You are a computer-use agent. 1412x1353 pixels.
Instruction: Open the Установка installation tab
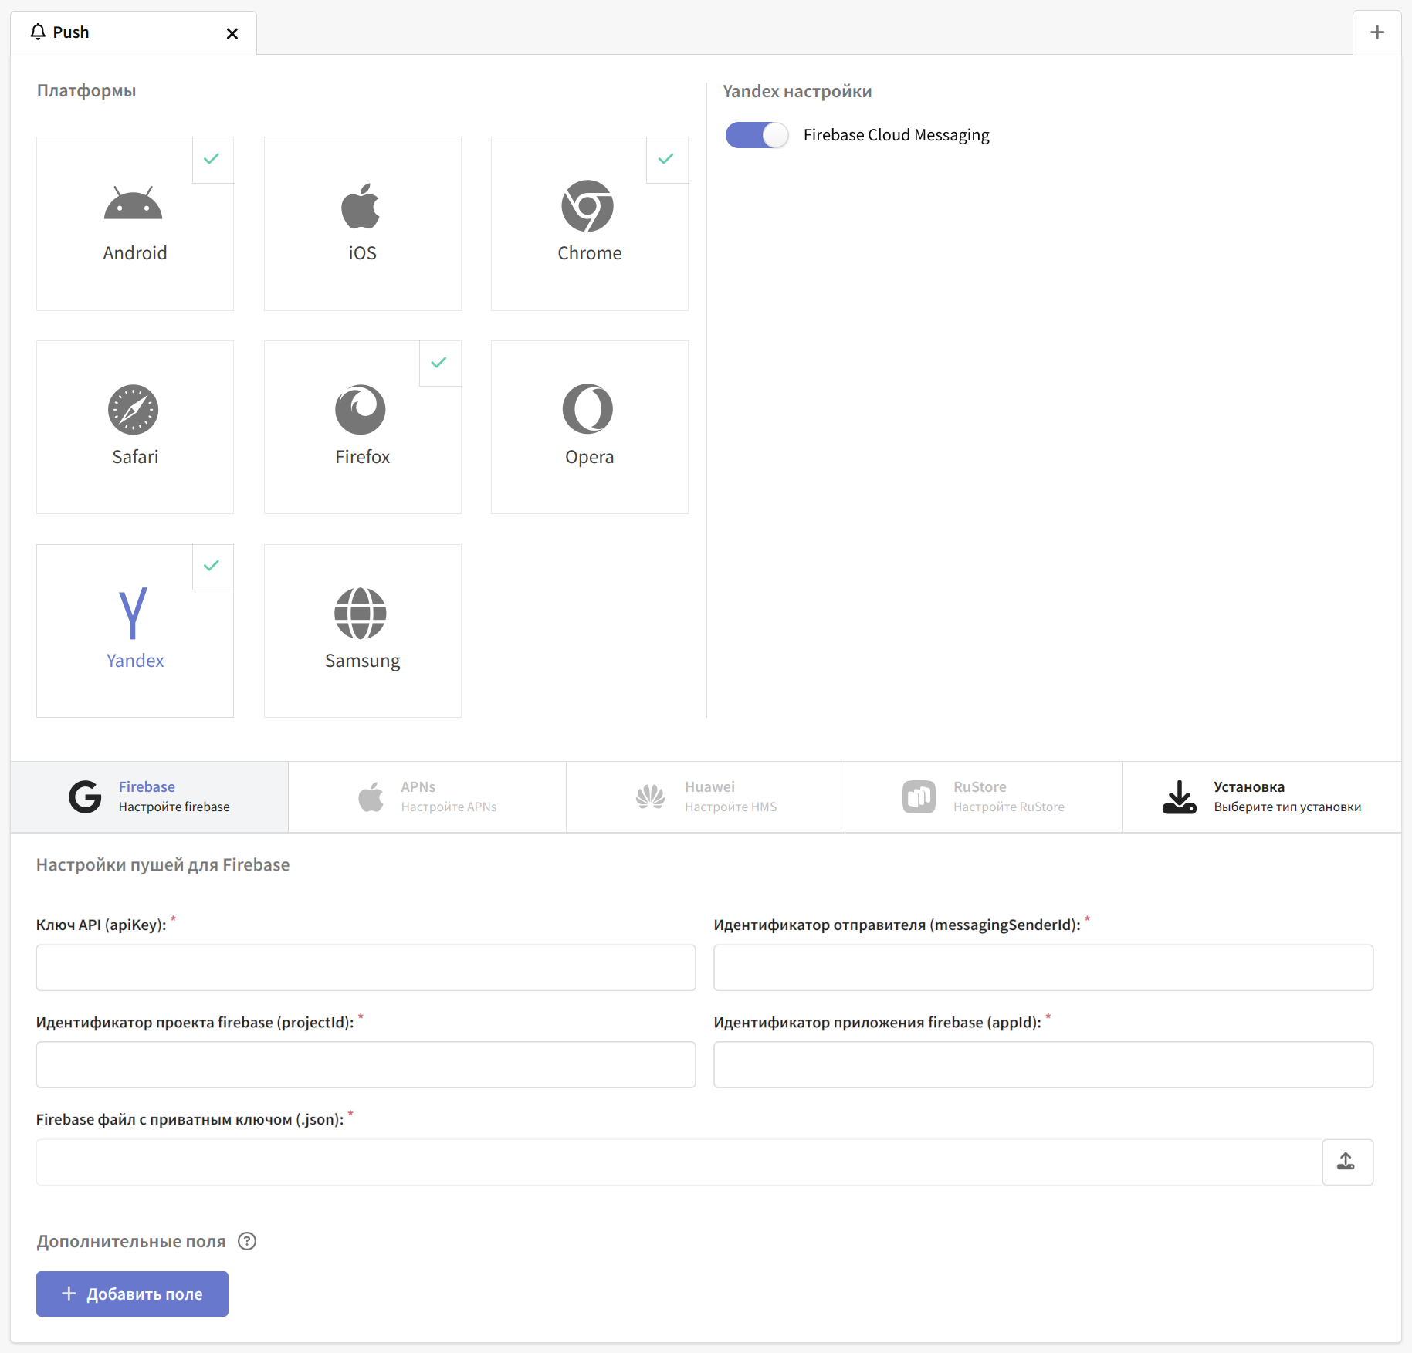coord(1261,797)
